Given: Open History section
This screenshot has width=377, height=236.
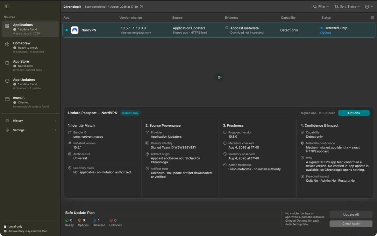Looking at the screenshot, I should [x=30, y=121].
